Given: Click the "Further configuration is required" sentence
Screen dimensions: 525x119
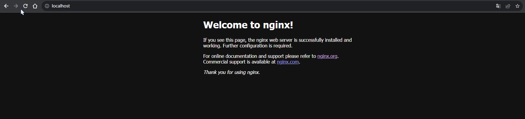Looking at the screenshot, I should pos(257,46).
